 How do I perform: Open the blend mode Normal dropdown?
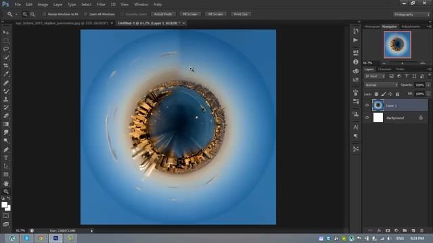click(381, 85)
